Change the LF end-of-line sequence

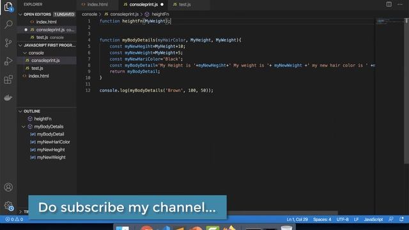coord(357,219)
